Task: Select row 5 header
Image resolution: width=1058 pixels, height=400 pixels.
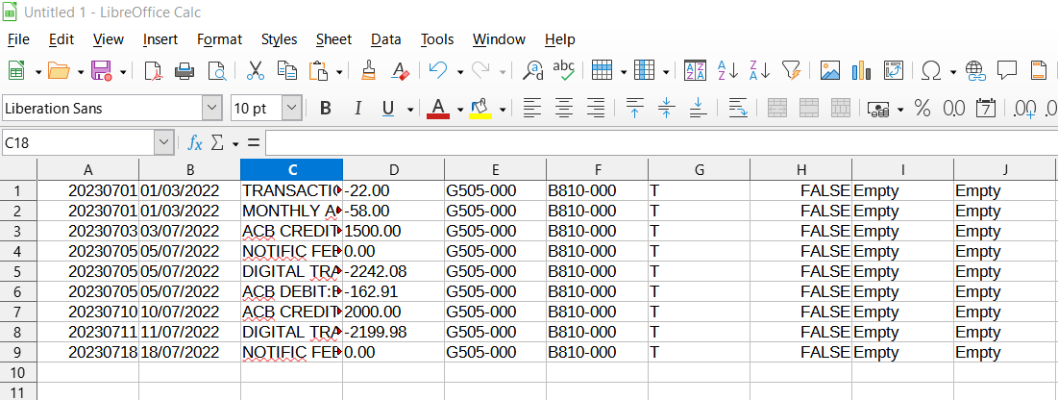Action: coord(18,271)
